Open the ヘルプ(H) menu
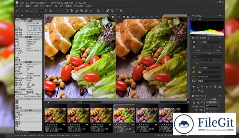Image resolution: width=239 pixels, height=138 pixels. 88,6
